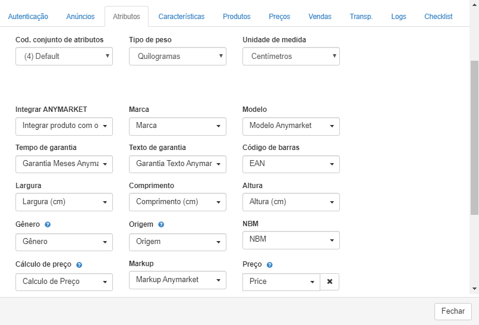Image resolution: width=479 pixels, height=325 pixels.
Task: Expand the Unidade de medida Centímetros dropdown
Action: (291, 57)
